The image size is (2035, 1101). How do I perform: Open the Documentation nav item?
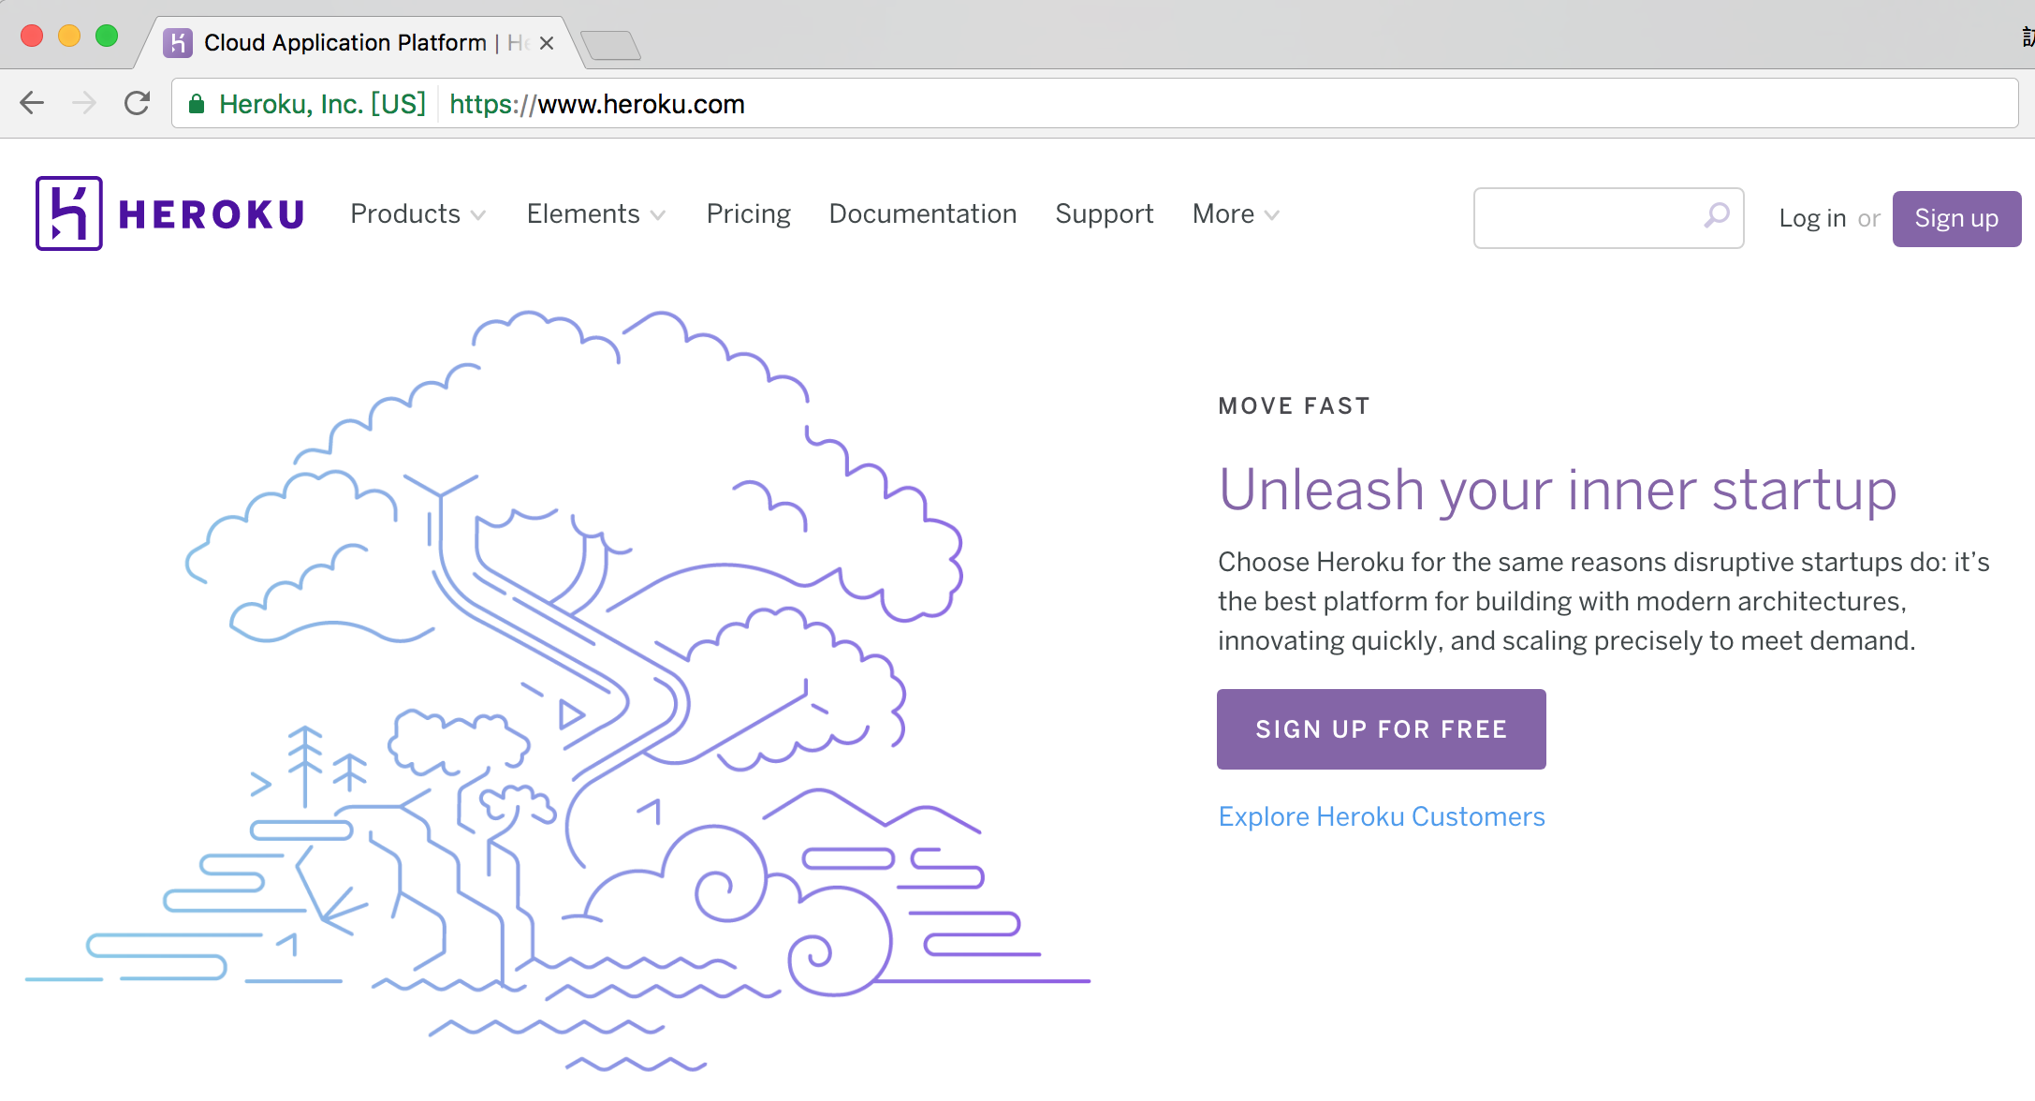922,214
